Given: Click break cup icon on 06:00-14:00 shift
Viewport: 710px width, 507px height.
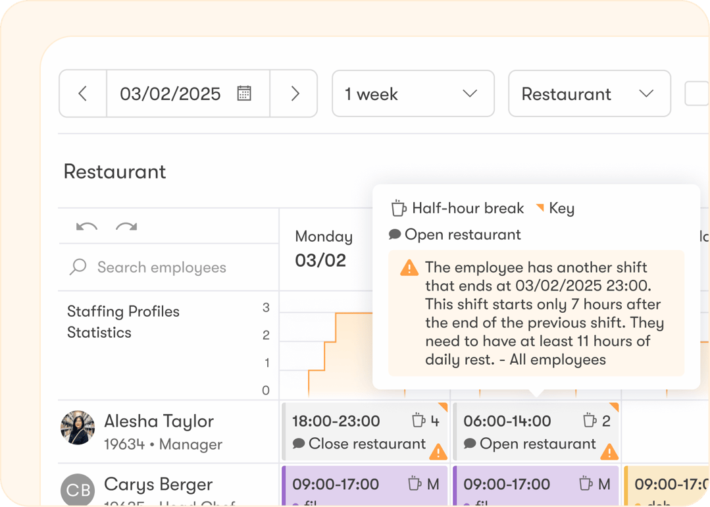Looking at the screenshot, I should click(x=589, y=421).
